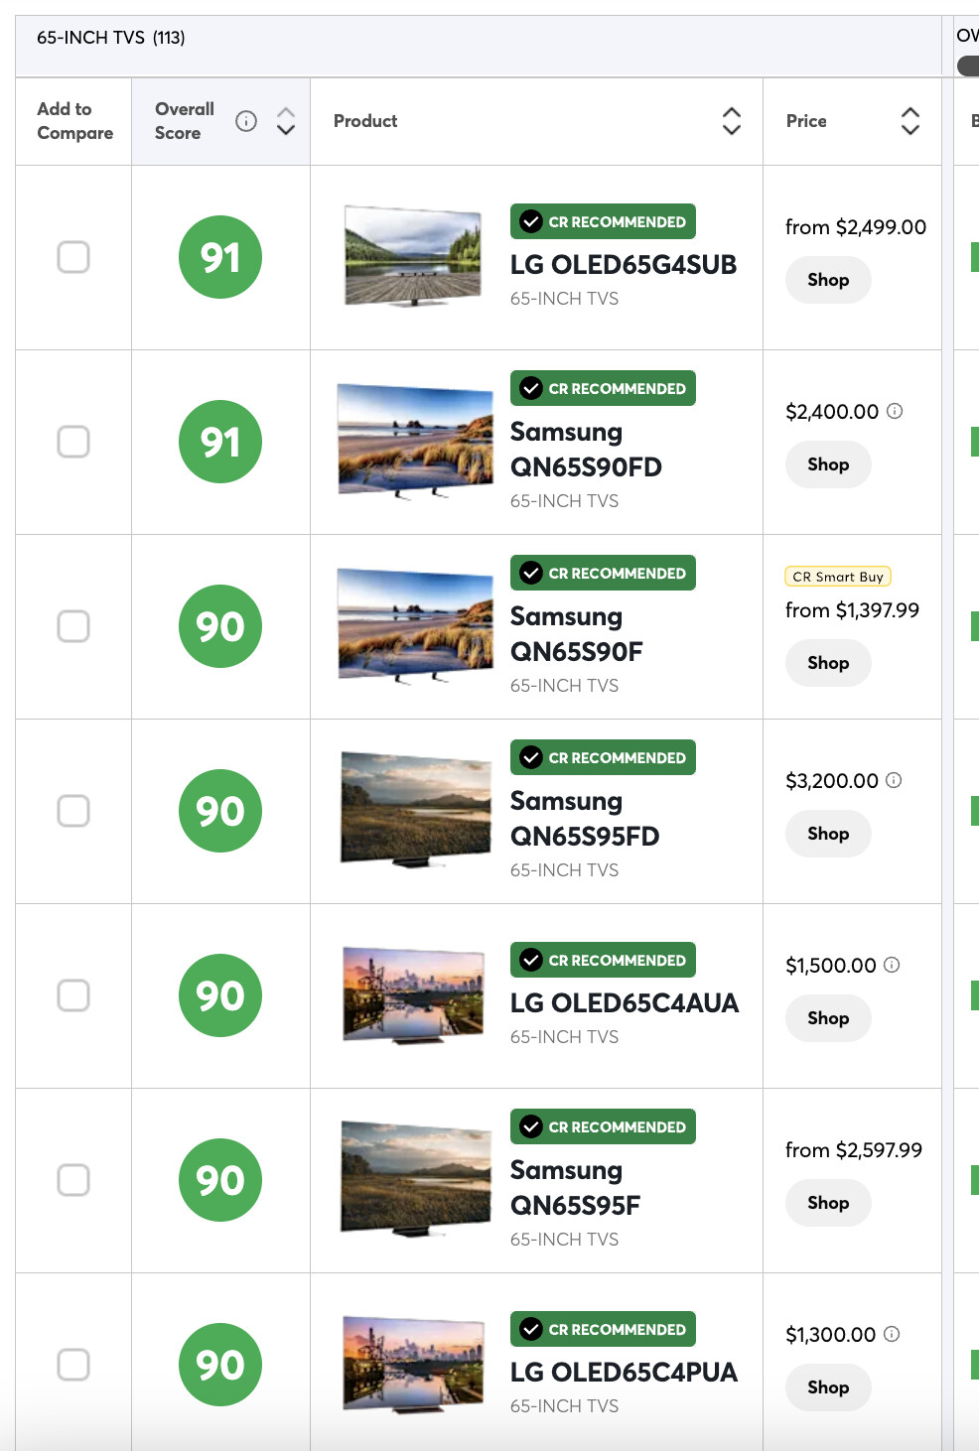Tick compare checkbox for Samsung QN65S90F
The image size is (979, 1451).
[73, 626]
